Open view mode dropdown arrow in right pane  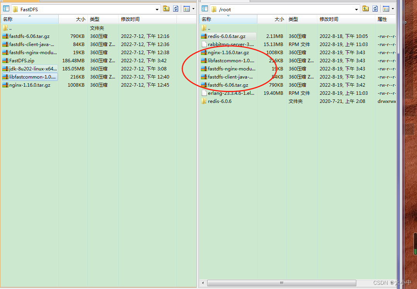tap(393, 9)
